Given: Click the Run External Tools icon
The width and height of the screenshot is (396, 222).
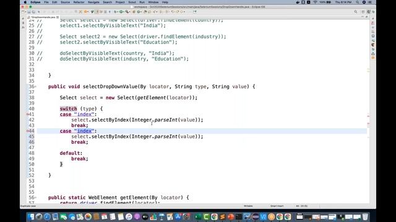Looking at the screenshot, I should click(x=127, y=12).
